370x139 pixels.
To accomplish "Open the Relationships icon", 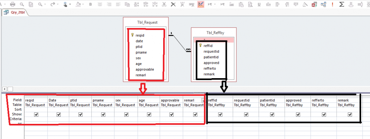I will [323, 4].
